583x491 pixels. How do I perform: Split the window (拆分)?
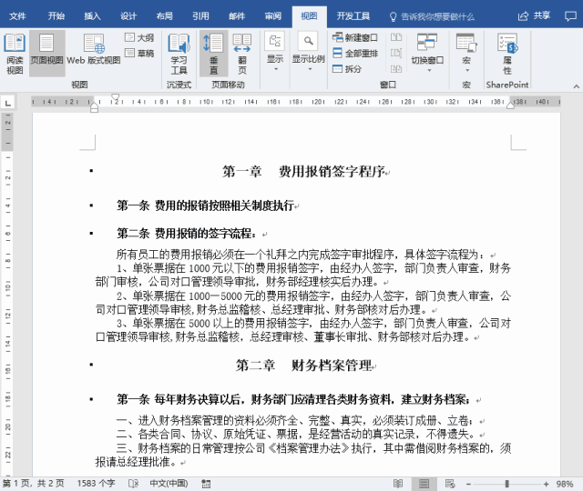click(x=347, y=69)
